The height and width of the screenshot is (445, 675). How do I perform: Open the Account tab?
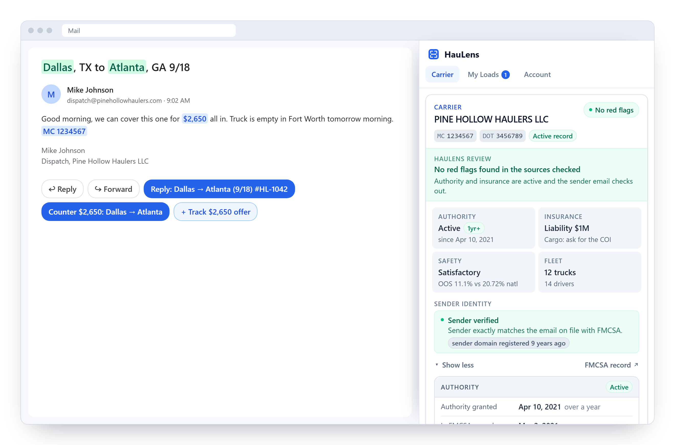click(x=537, y=74)
